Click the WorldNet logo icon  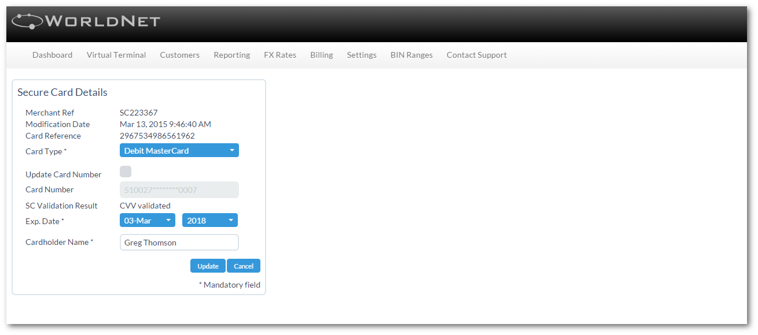pos(27,21)
